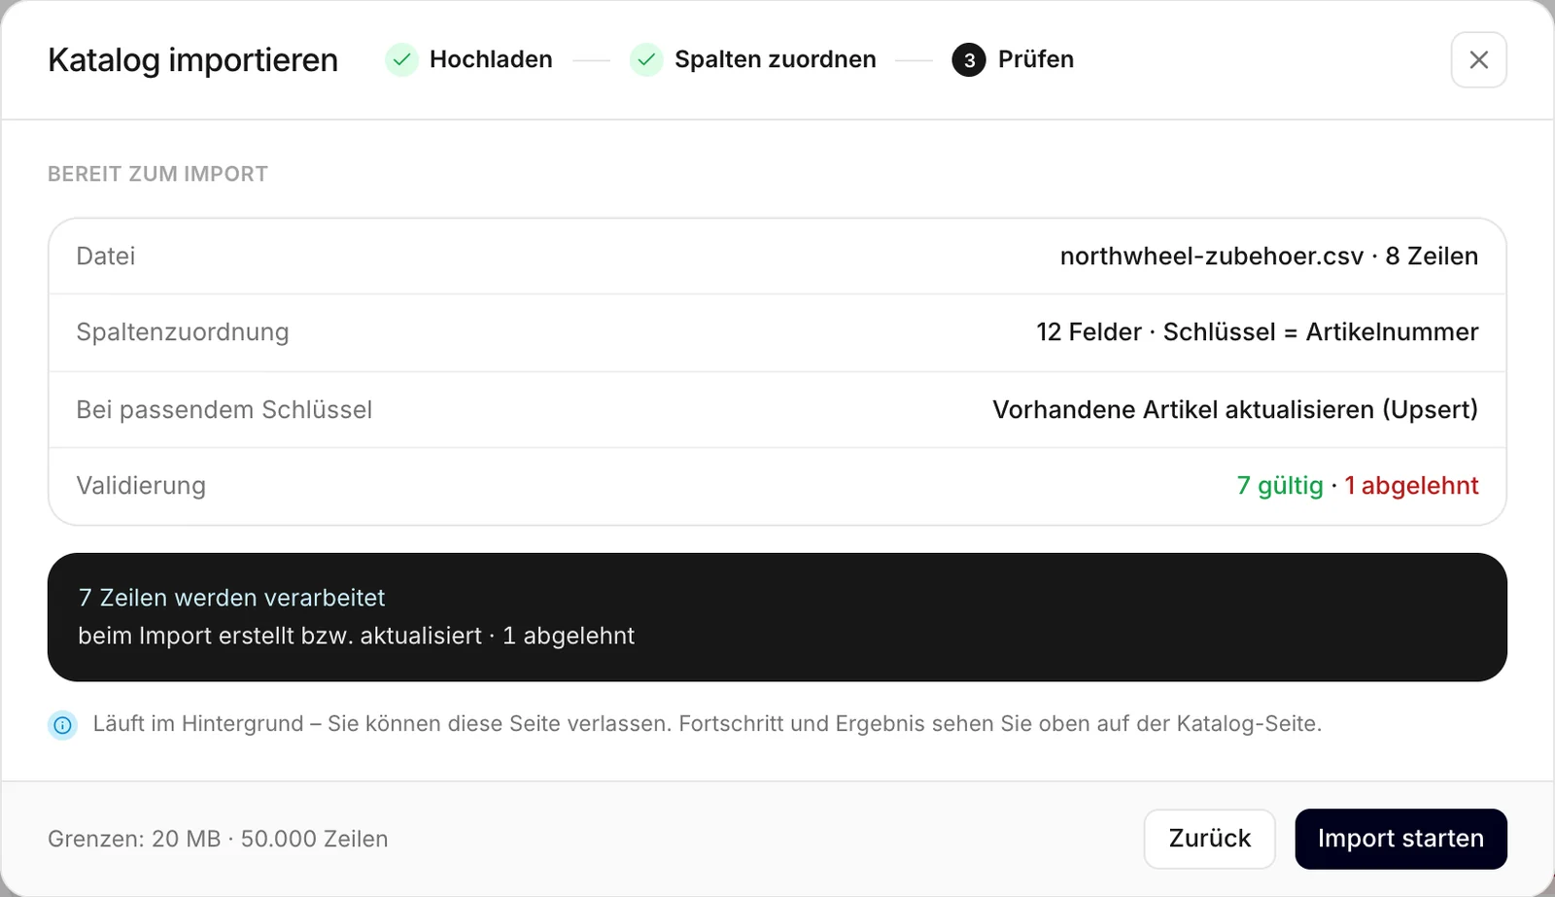Close the Katalog importieren dialog
1555x897 pixels.
[1478, 60]
